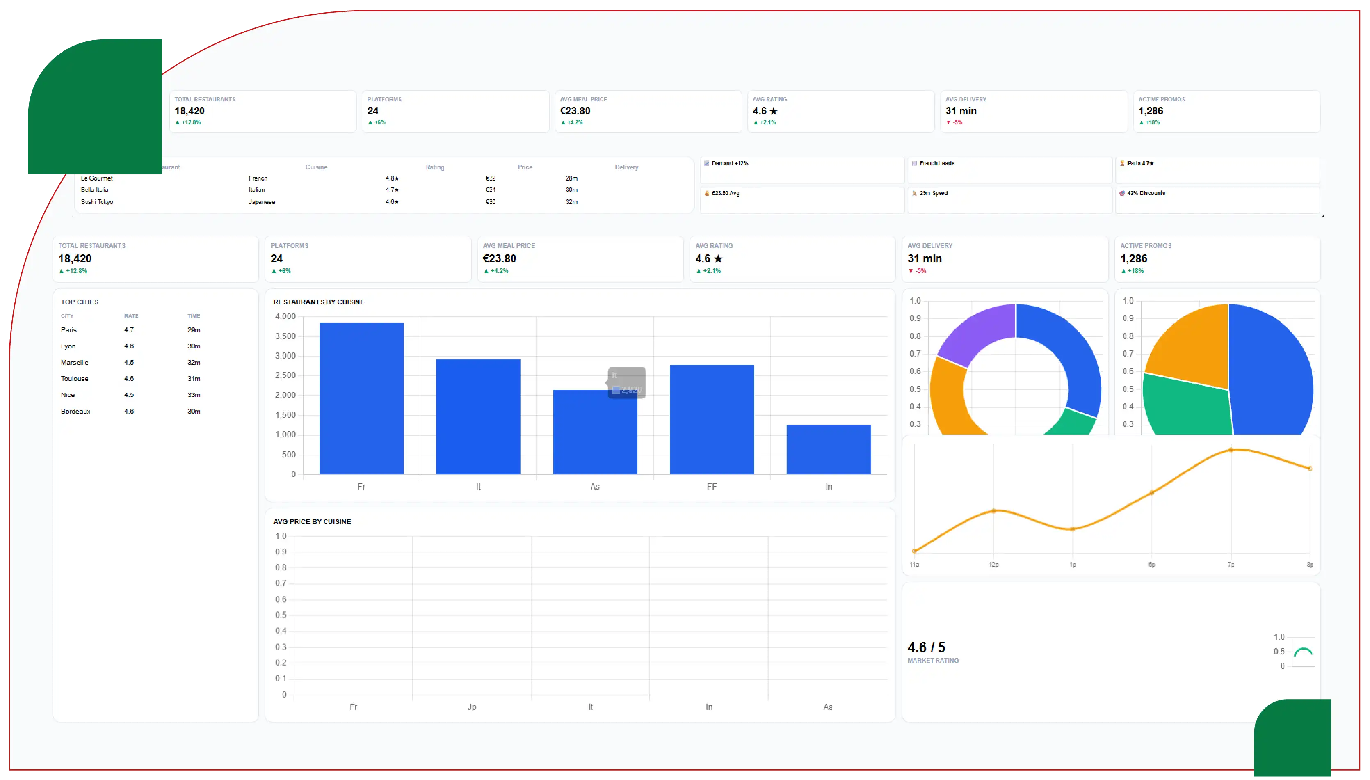Select Toulouse in the Top Cities list
1370x780 pixels.
[74, 379]
